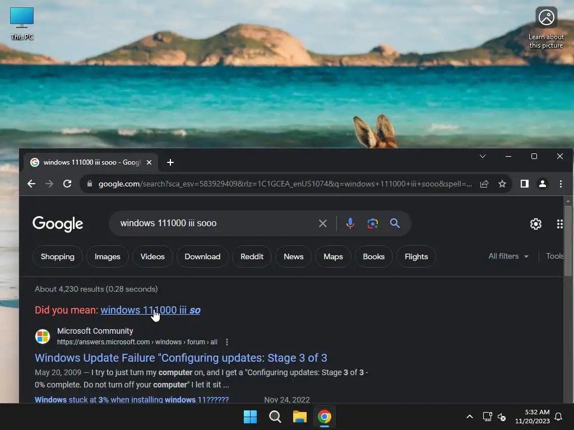Image resolution: width=574 pixels, height=430 pixels.
Task: Open taskbar Search
Action: pos(275,417)
